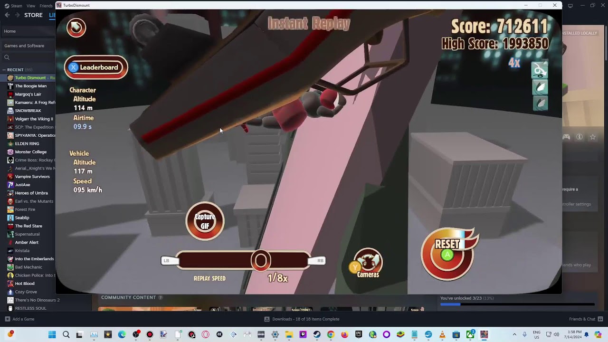
Task: Collapse the RECENT games category
Action: (4, 70)
